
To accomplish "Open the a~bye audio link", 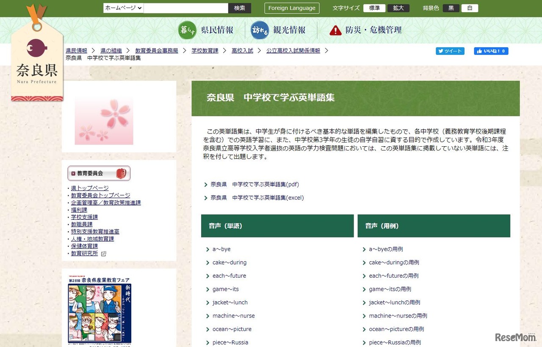I will [221, 249].
